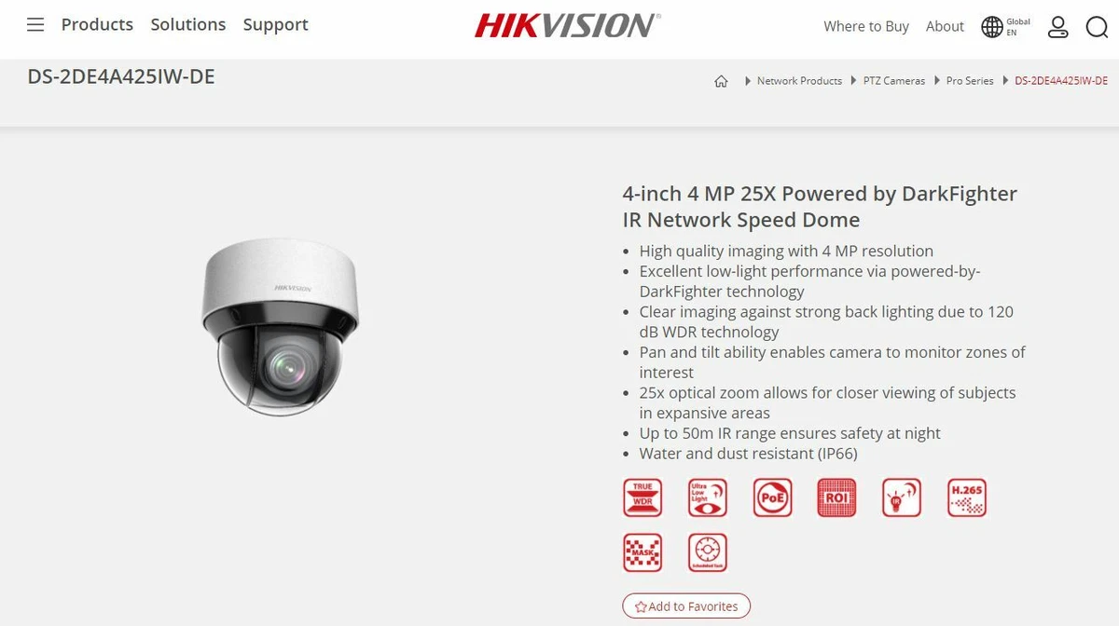Click the Scheduled Task feature icon
The image size is (1119, 626).
click(x=707, y=552)
